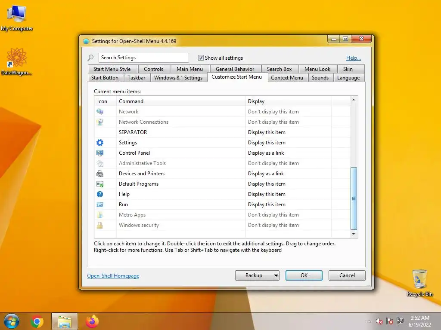441x330 pixels.
Task: Switch to Start Menu Style tab
Action: pyautogui.click(x=113, y=69)
